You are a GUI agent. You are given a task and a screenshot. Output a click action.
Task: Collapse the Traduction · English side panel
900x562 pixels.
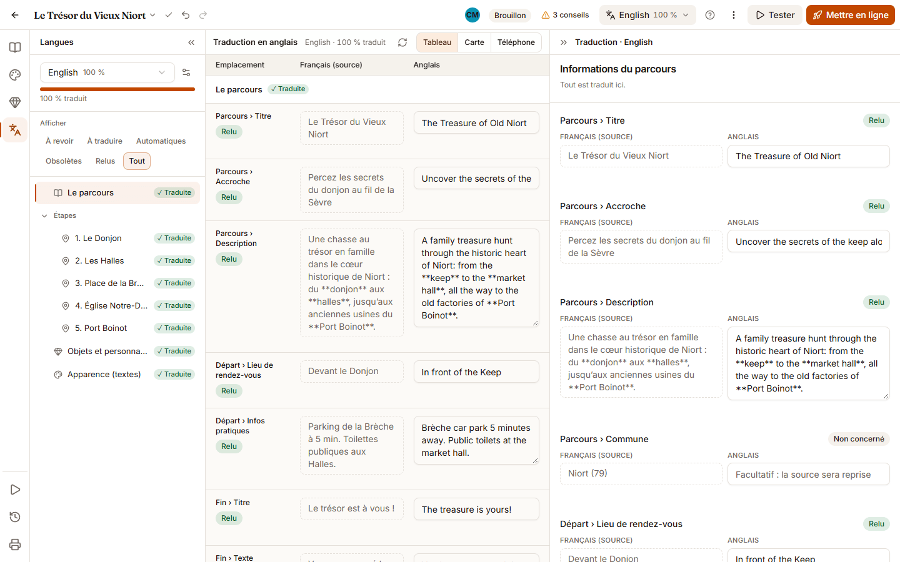point(564,42)
